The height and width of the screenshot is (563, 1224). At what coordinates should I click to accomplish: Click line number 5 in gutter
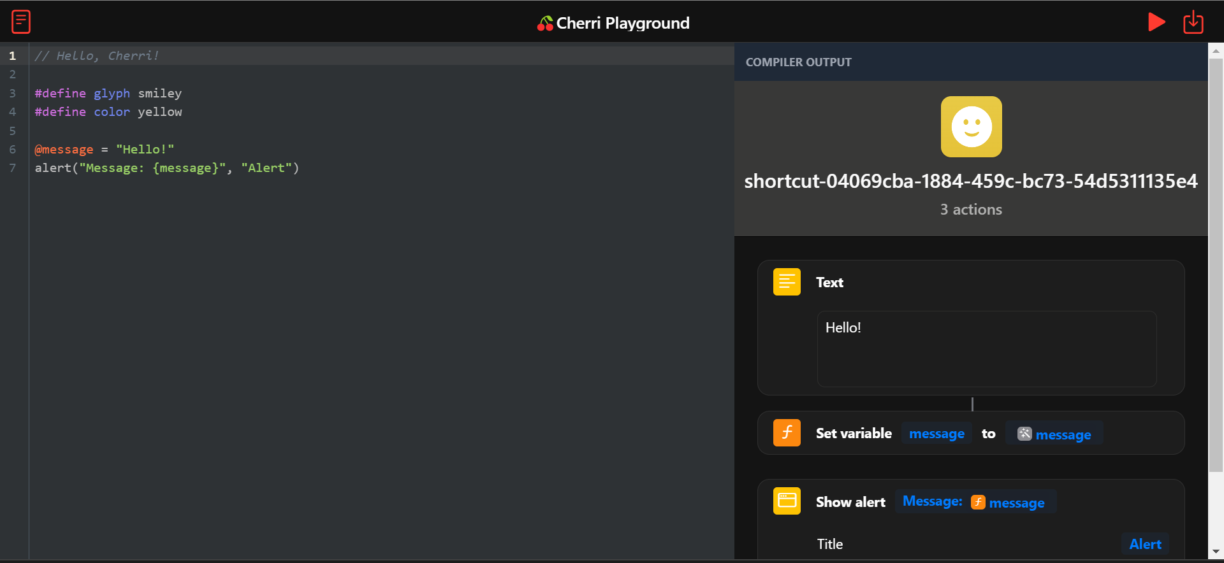(12, 131)
